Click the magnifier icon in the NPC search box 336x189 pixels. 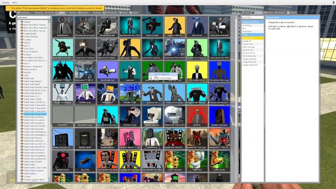point(49,17)
